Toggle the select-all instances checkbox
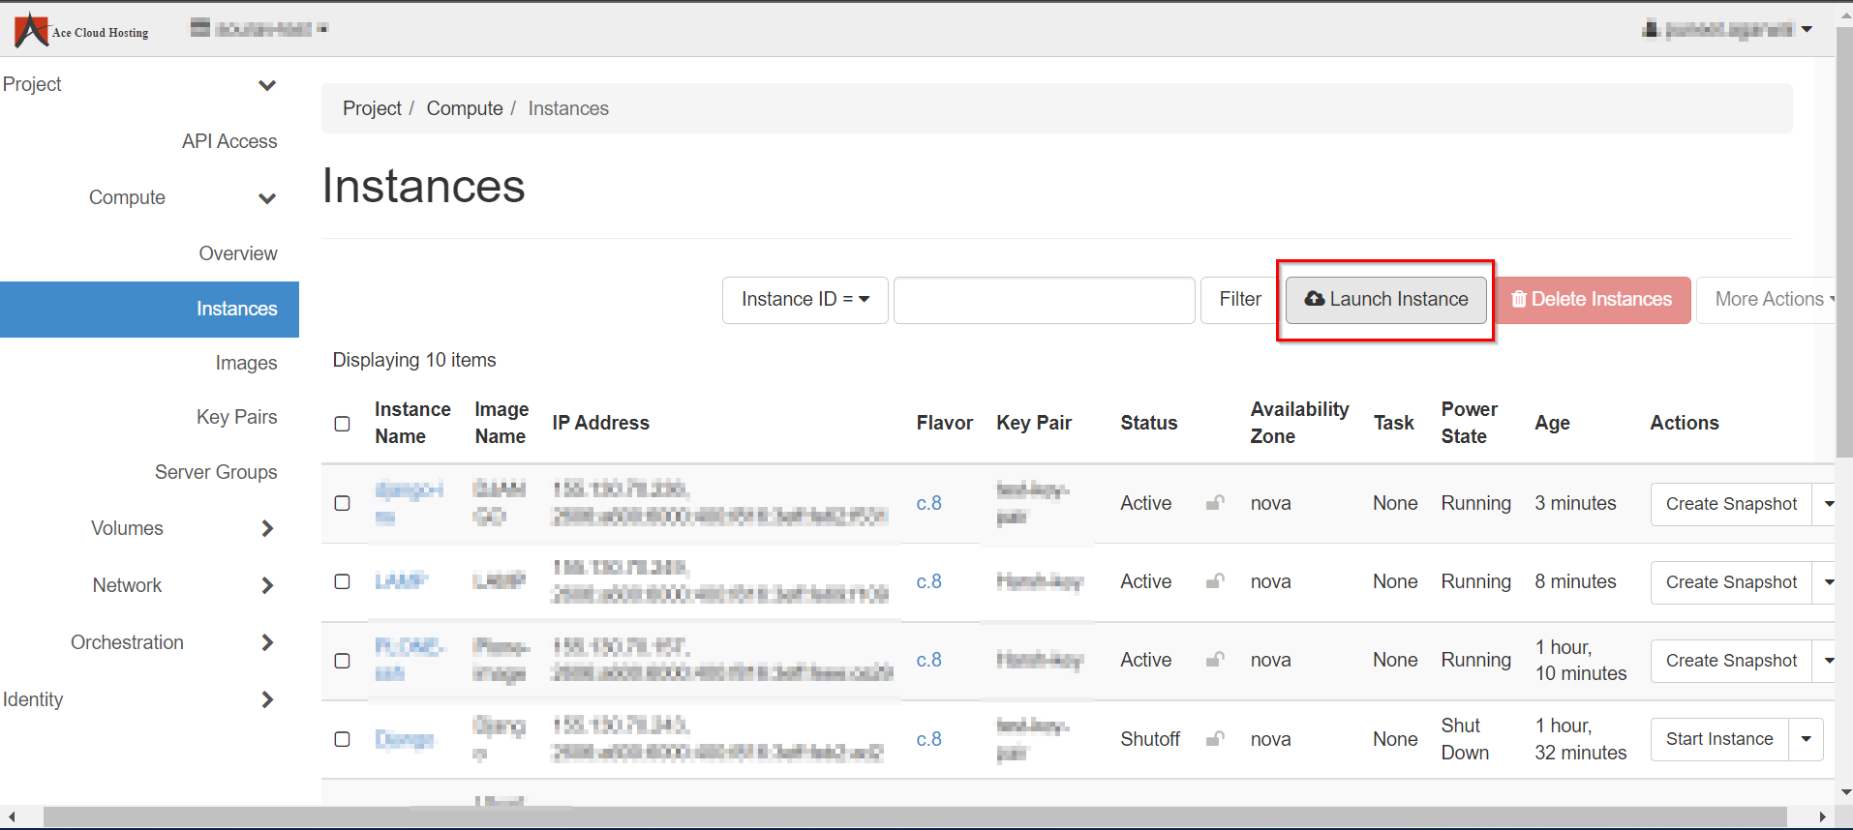Screen dimensions: 1853x830 tap(342, 424)
